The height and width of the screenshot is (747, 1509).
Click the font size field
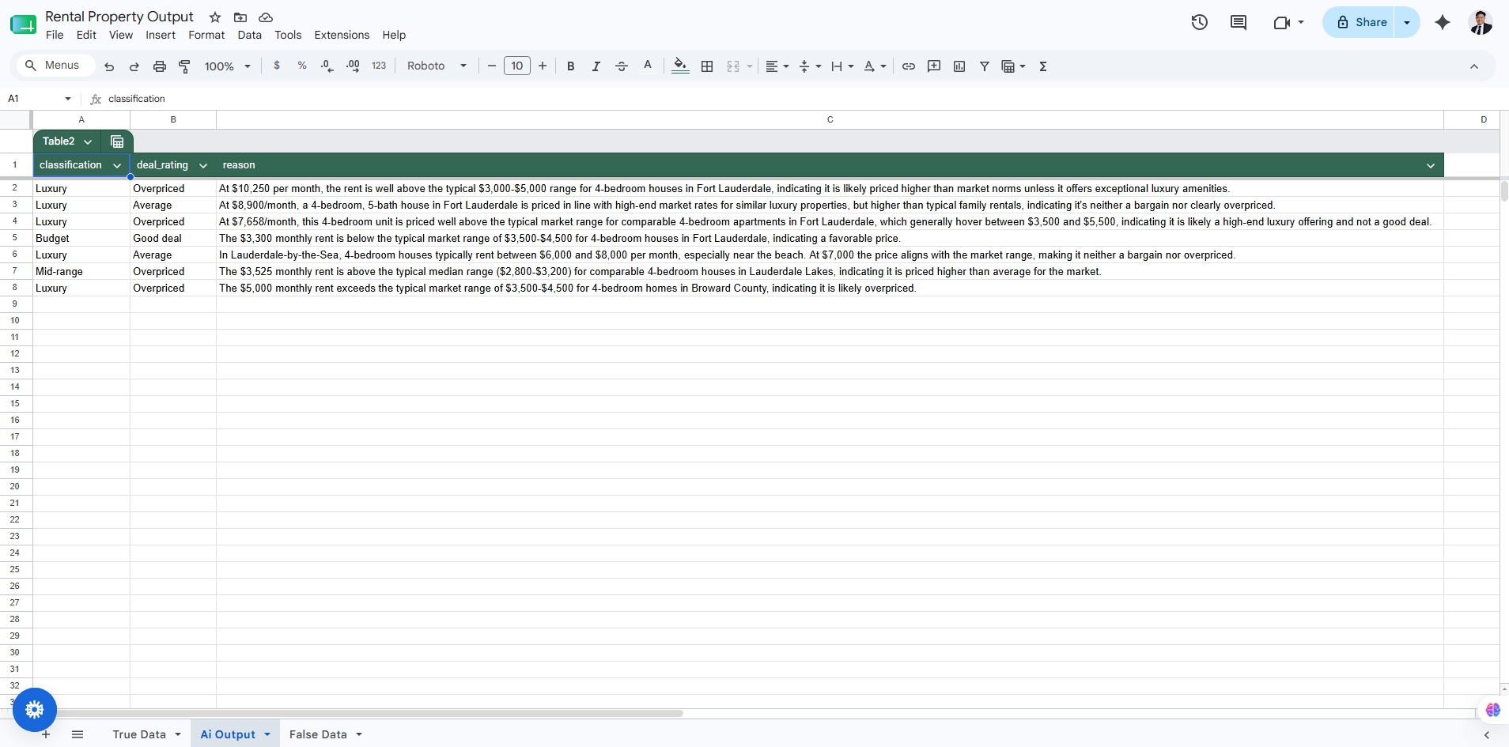point(517,66)
